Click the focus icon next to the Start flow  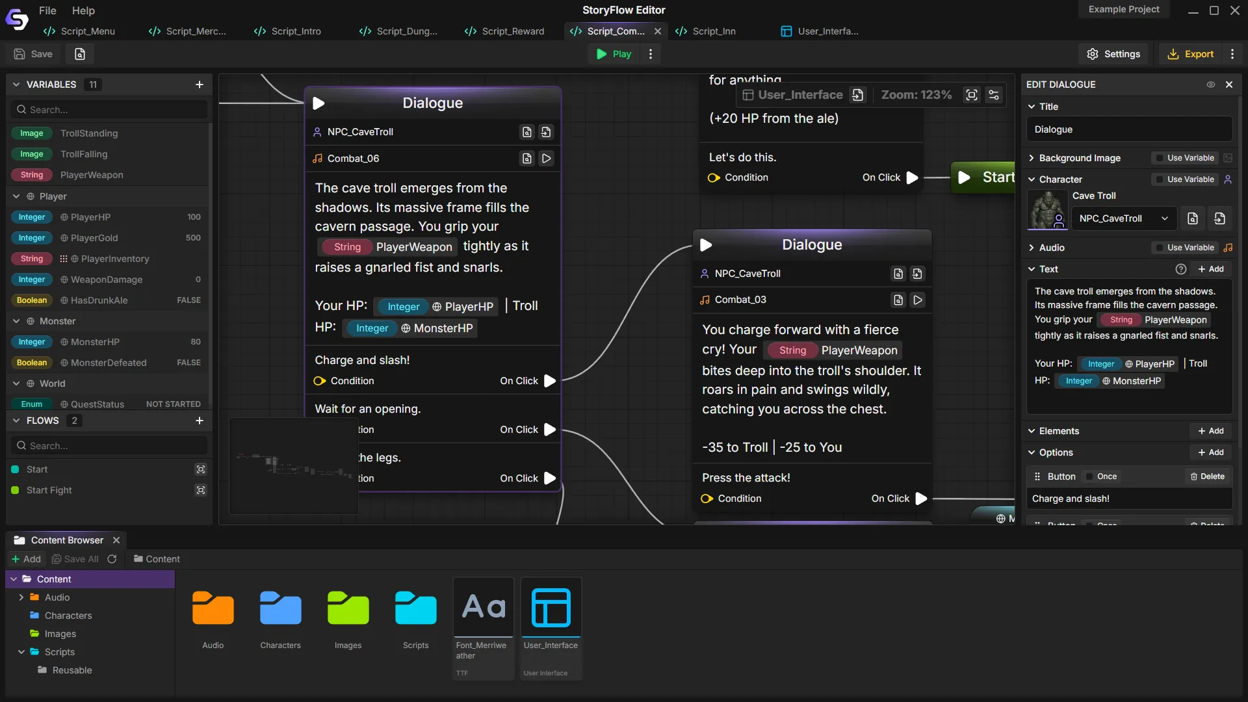(200, 469)
